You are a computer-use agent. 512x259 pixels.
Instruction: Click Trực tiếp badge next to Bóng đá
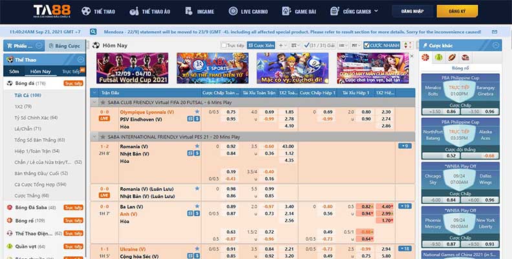[74, 84]
